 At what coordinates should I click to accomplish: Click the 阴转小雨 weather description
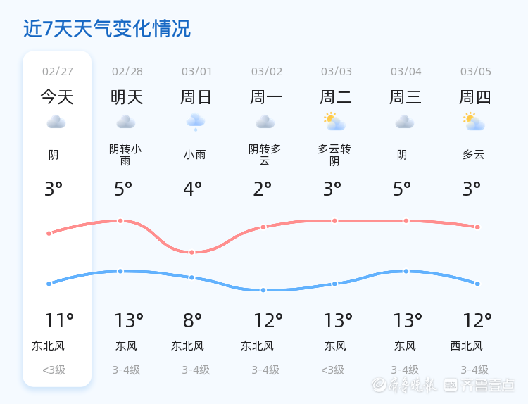tap(125, 155)
